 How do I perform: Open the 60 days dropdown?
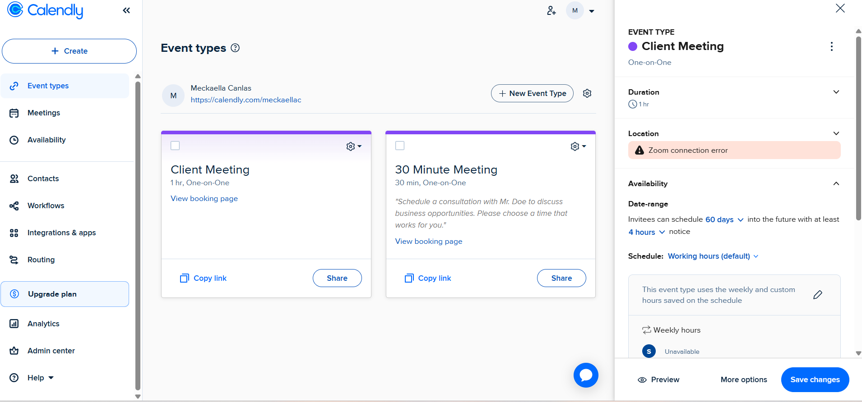724,219
